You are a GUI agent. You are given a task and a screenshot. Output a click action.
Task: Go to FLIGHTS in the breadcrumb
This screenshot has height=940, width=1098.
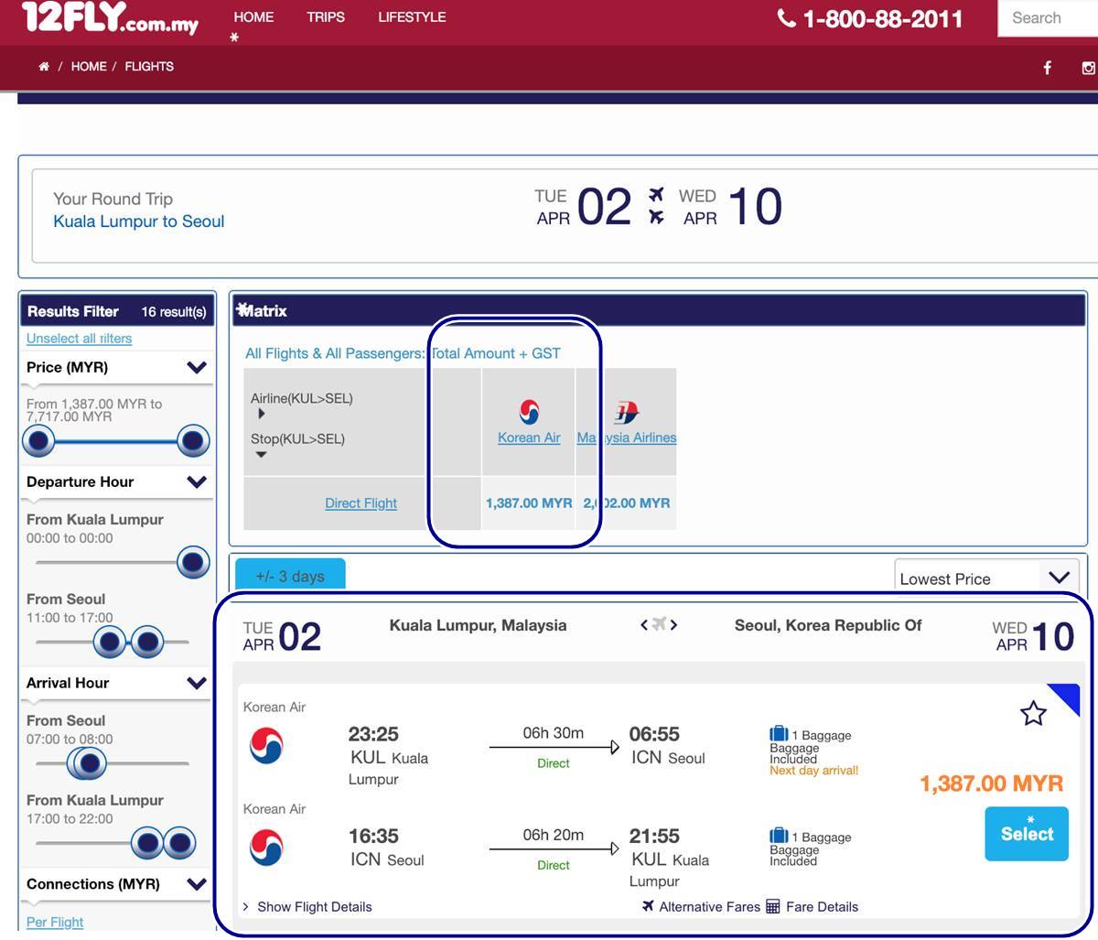[149, 67]
